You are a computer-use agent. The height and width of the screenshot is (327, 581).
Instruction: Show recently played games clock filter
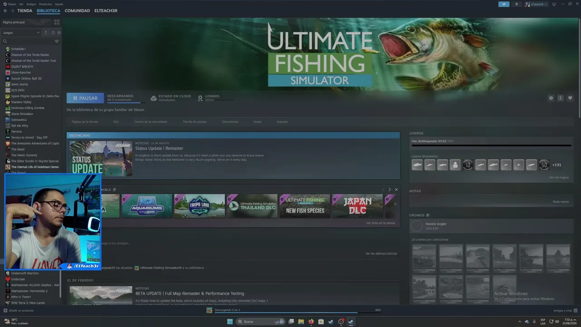(53, 33)
